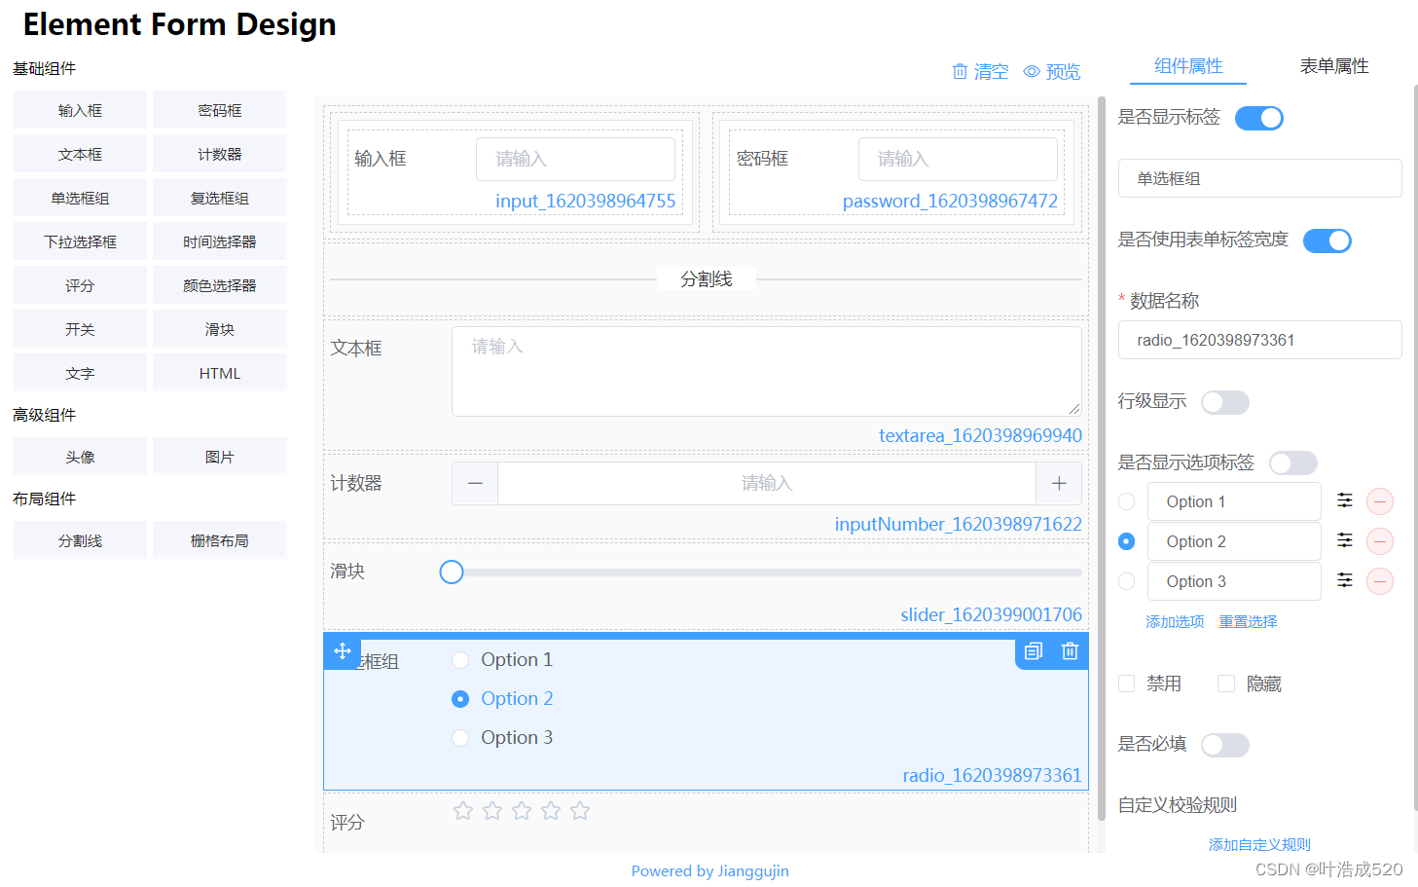This screenshot has width=1418, height=887.
Task: Click the slider handle in the 滑块 row
Action: (452, 572)
